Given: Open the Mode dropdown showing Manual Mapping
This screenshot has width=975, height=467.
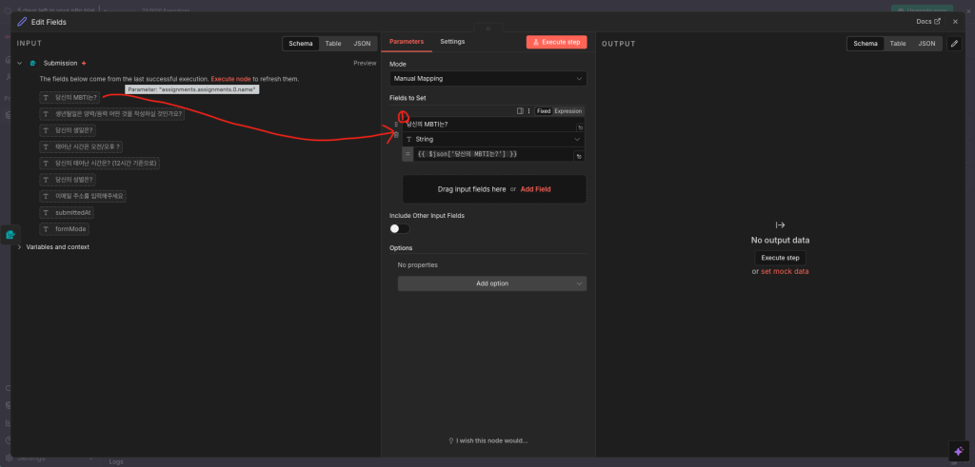Looking at the screenshot, I should (x=487, y=78).
